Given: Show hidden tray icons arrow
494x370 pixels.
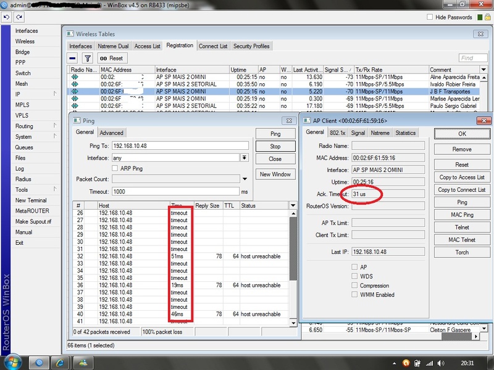Looking at the screenshot, I should [x=395, y=363].
